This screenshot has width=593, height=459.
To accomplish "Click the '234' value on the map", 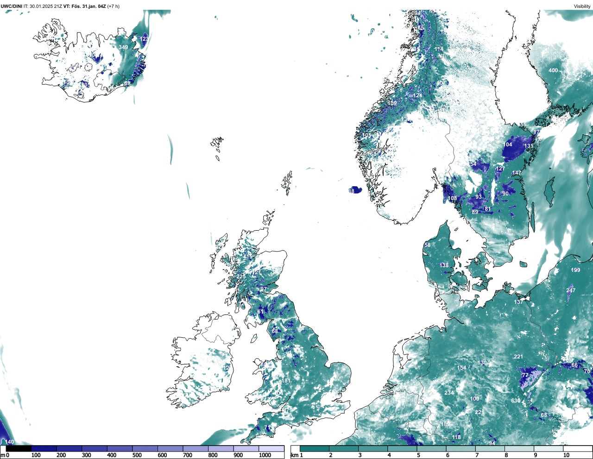I will point(449,393).
